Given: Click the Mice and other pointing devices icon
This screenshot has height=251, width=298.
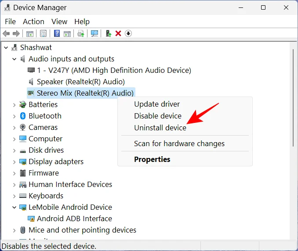Looking at the screenshot, I should pyautogui.click(x=22, y=230).
